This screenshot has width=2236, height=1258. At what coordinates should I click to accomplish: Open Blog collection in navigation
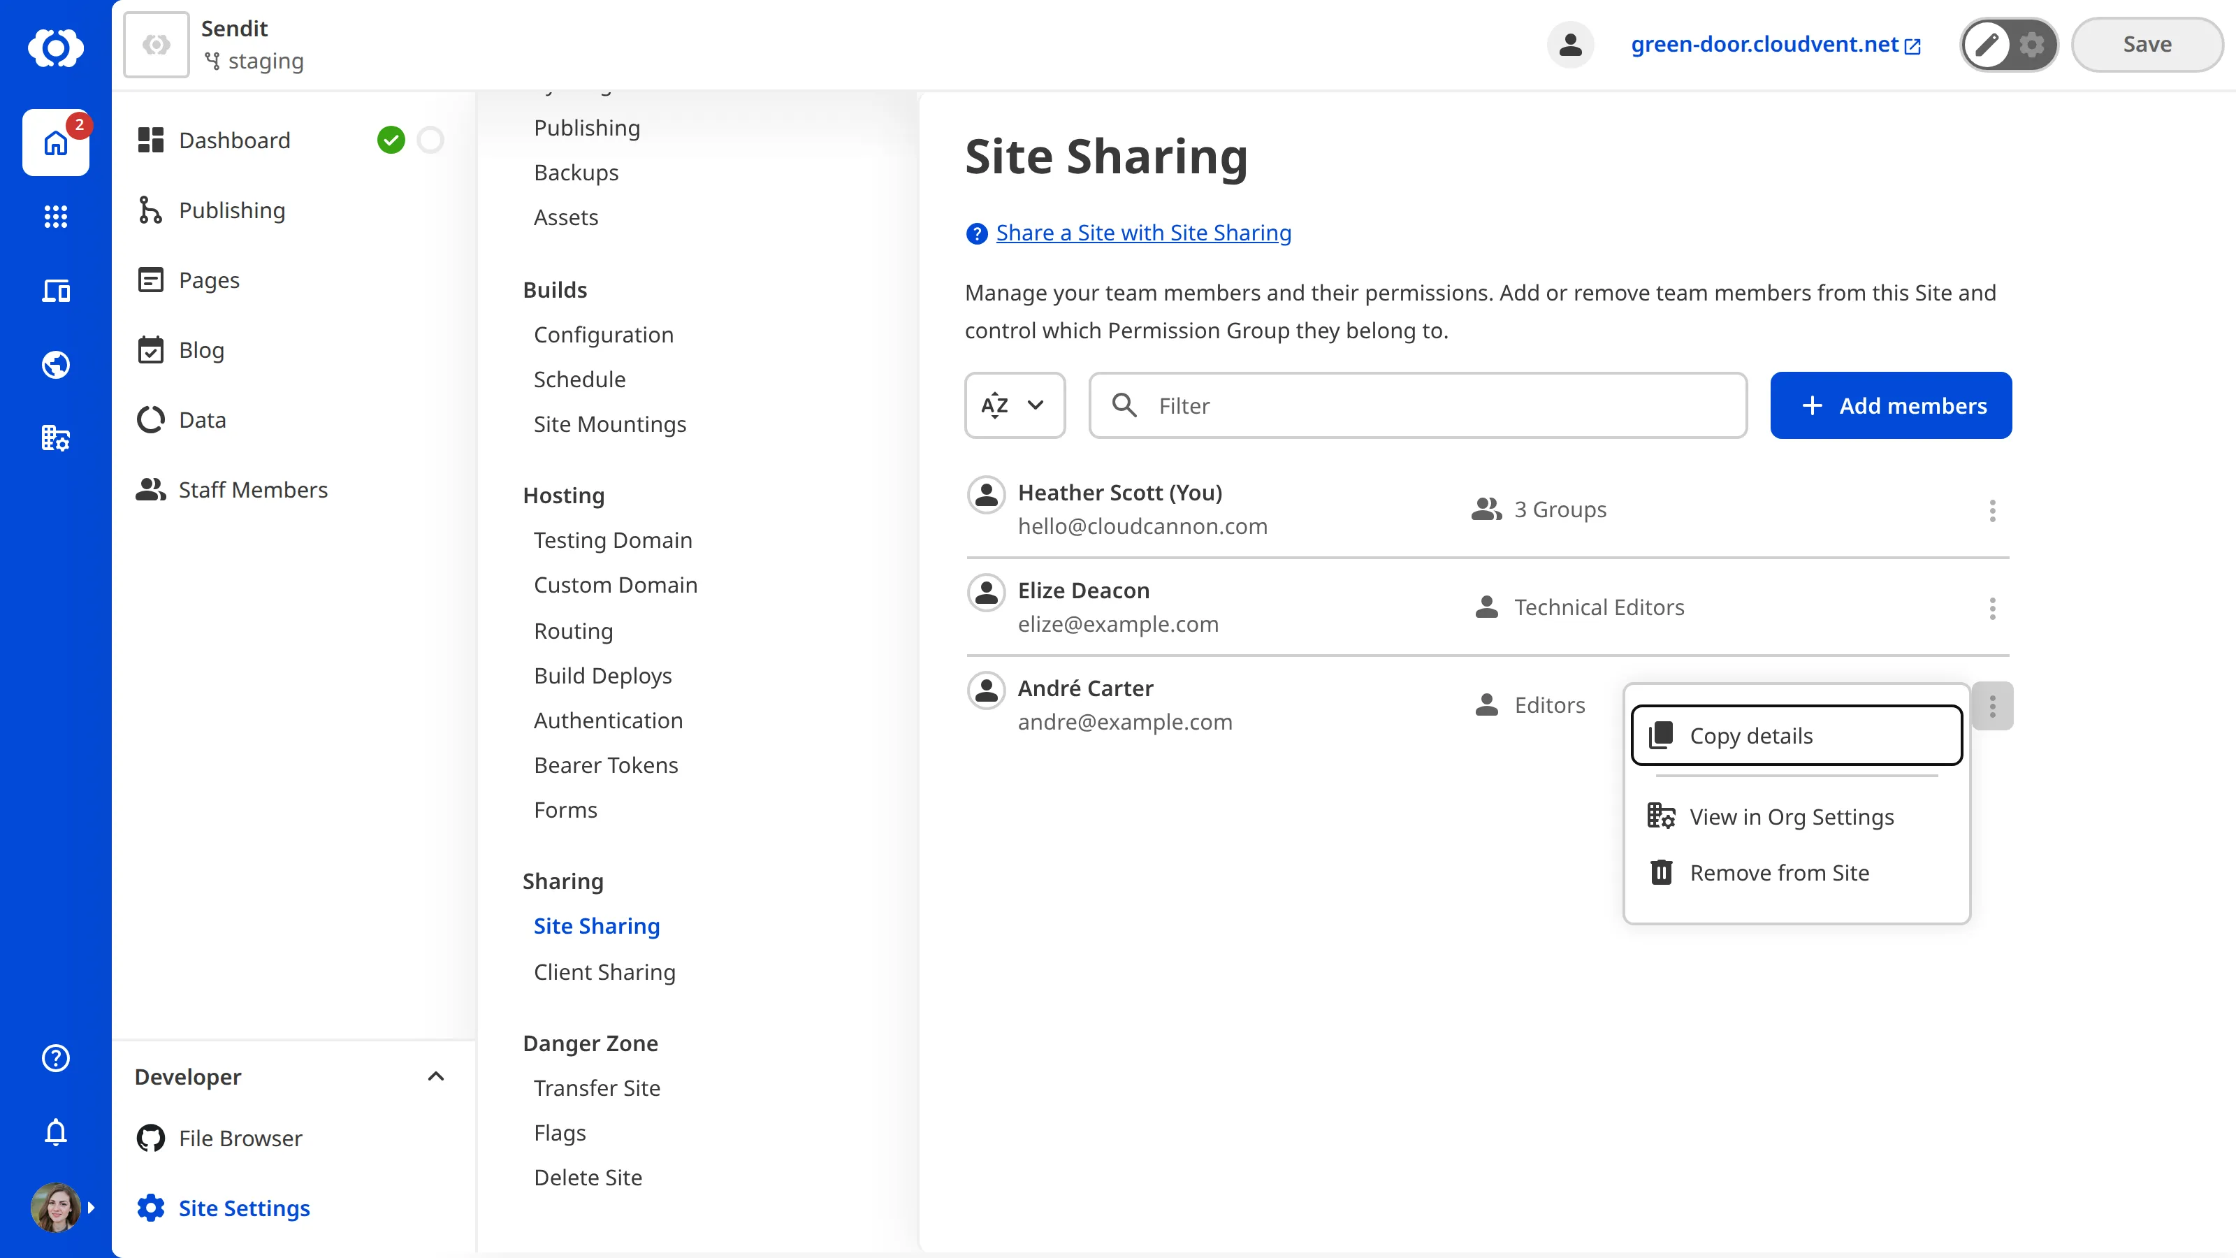(201, 350)
